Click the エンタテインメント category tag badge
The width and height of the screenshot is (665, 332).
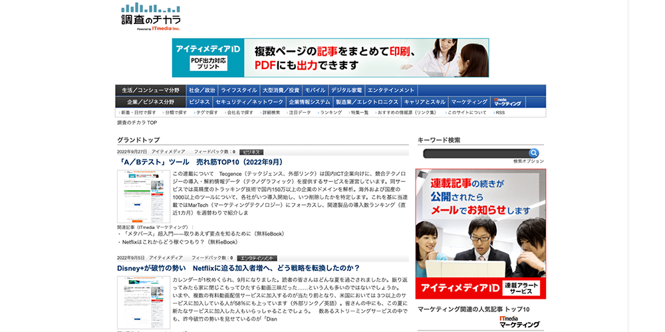257,258
